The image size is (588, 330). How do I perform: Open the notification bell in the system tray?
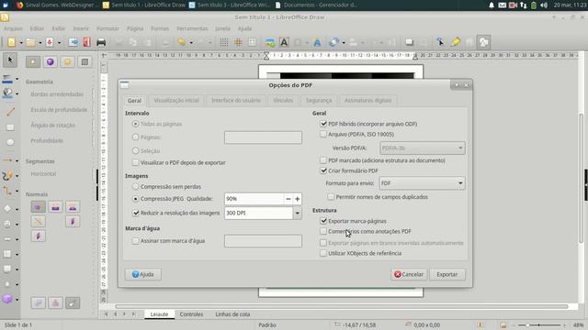pos(492,5)
